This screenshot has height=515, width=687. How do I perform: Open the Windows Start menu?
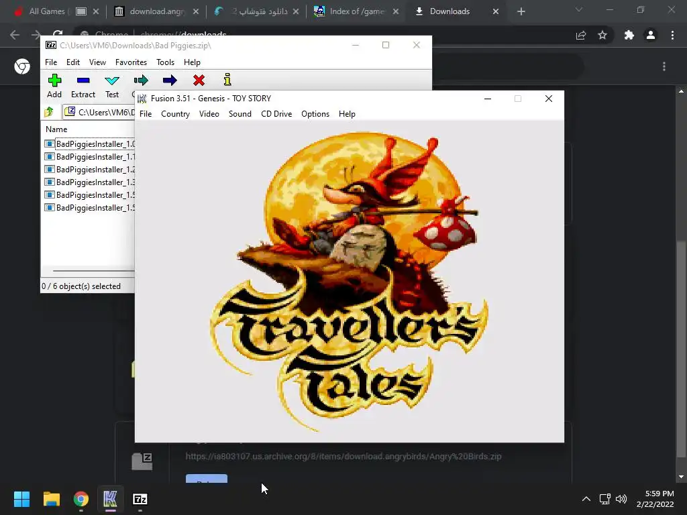pyautogui.click(x=21, y=499)
